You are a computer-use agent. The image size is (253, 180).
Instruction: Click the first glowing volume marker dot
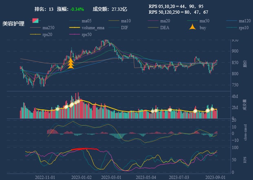coord(57,109)
